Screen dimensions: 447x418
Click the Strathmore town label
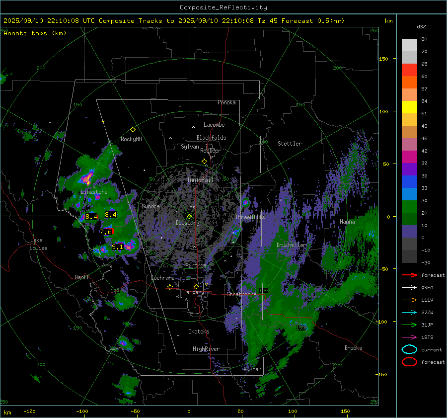click(x=241, y=294)
